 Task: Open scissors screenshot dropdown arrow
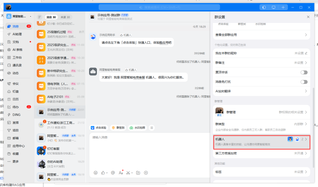pos(132,173)
